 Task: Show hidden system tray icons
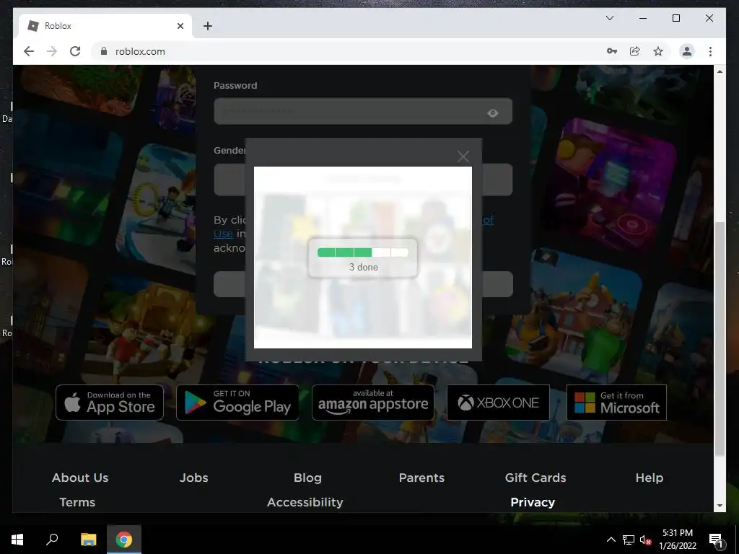pos(611,540)
